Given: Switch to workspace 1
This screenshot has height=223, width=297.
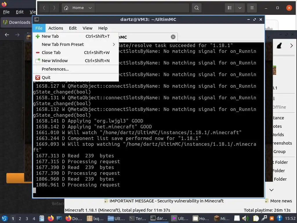Looking at the screenshot, I should [13, 219].
